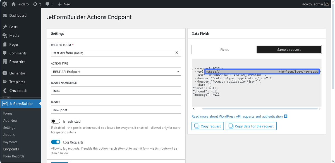Click the Crocoblock sidebar icon
Viewport: 335px width, 163px height.
(x=5, y=90)
